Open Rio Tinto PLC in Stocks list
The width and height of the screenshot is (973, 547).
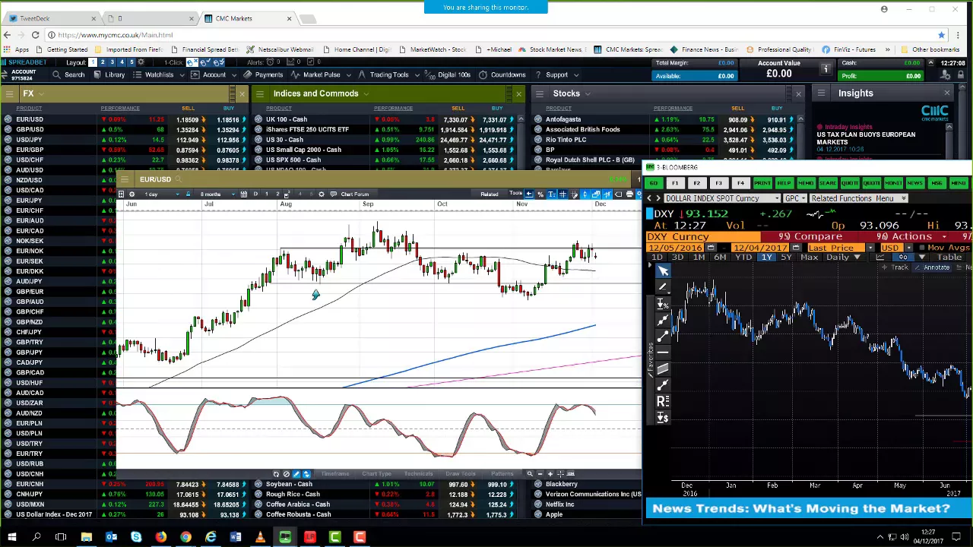[x=566, y=140]
